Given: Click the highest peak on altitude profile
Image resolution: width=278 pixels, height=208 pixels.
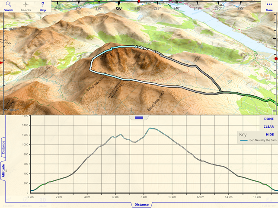Looking at the screenshot, I should [150, 128].
